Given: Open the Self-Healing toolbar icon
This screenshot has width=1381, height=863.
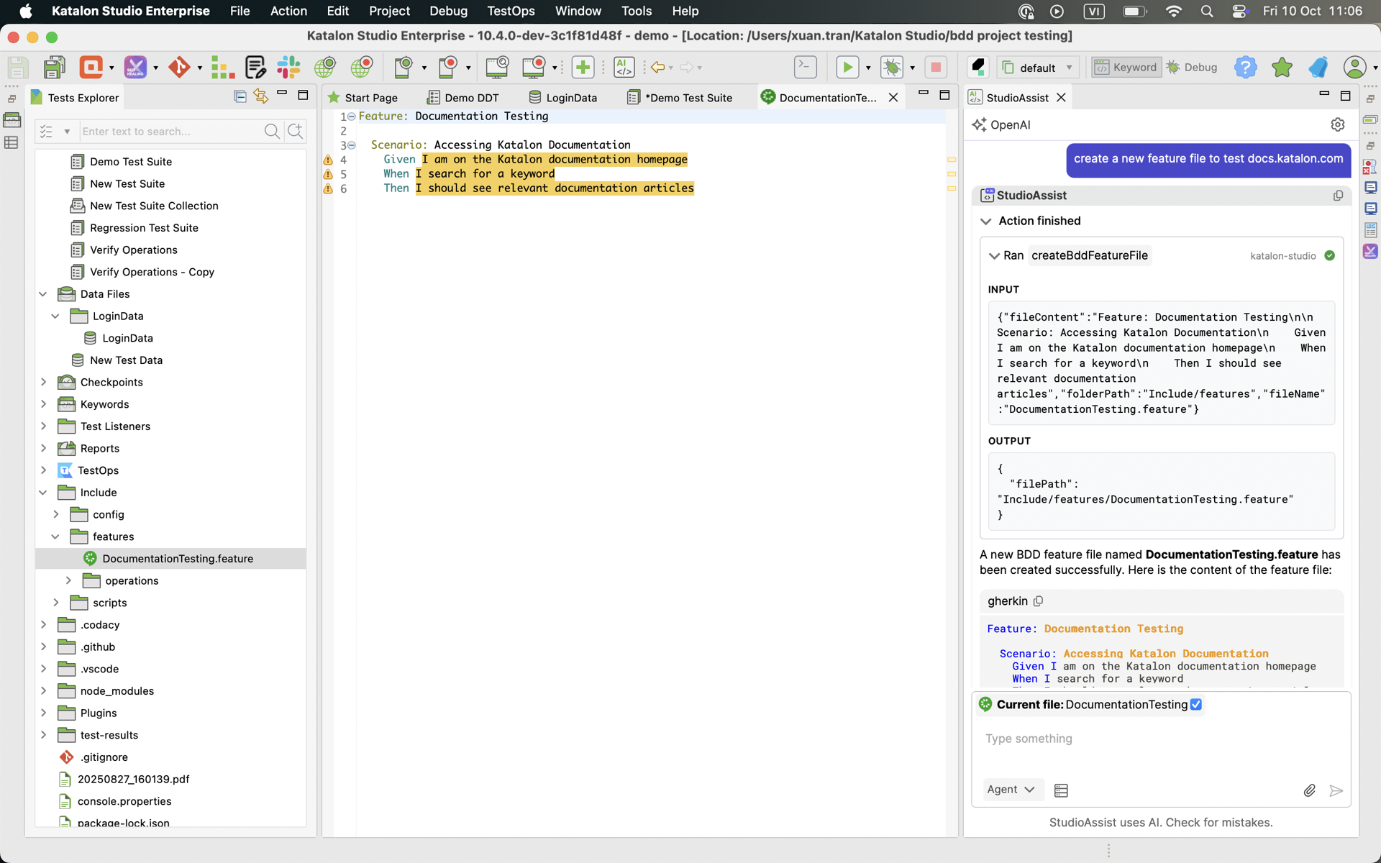Looking at the screenshot, I should pos(135,68).
